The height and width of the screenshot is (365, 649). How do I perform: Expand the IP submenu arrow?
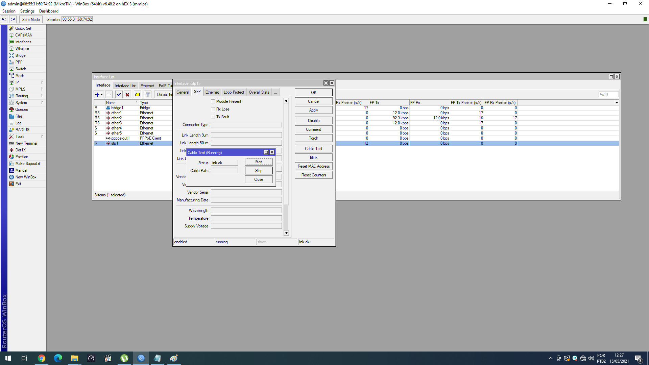click(42, 82)
